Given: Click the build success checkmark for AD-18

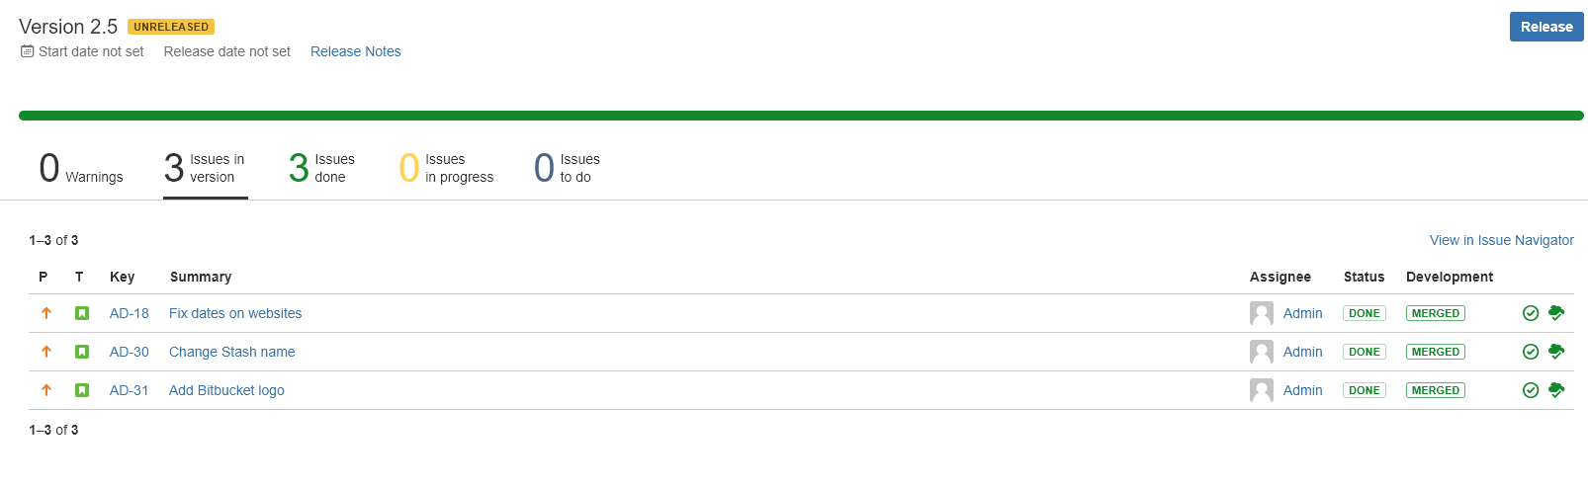Looking at the screenshot, I should [1531, 313].
